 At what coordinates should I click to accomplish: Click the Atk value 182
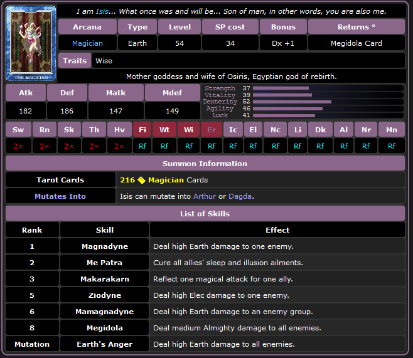click(26, 111)
